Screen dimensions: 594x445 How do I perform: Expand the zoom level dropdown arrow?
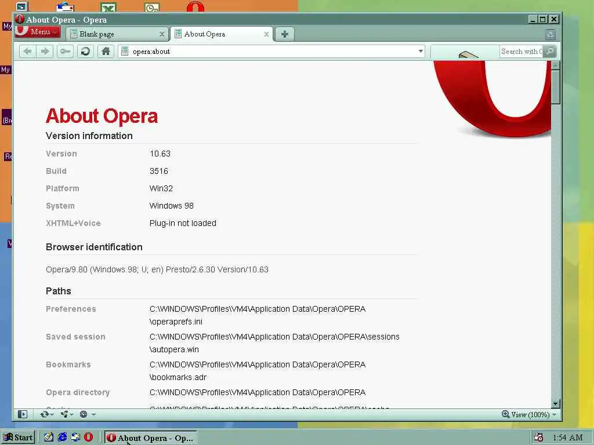[x=554, y=415]
